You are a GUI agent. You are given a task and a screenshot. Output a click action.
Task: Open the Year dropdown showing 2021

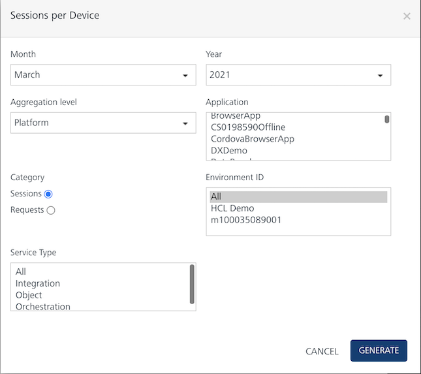pyautogui.click(x=298, y=75)
